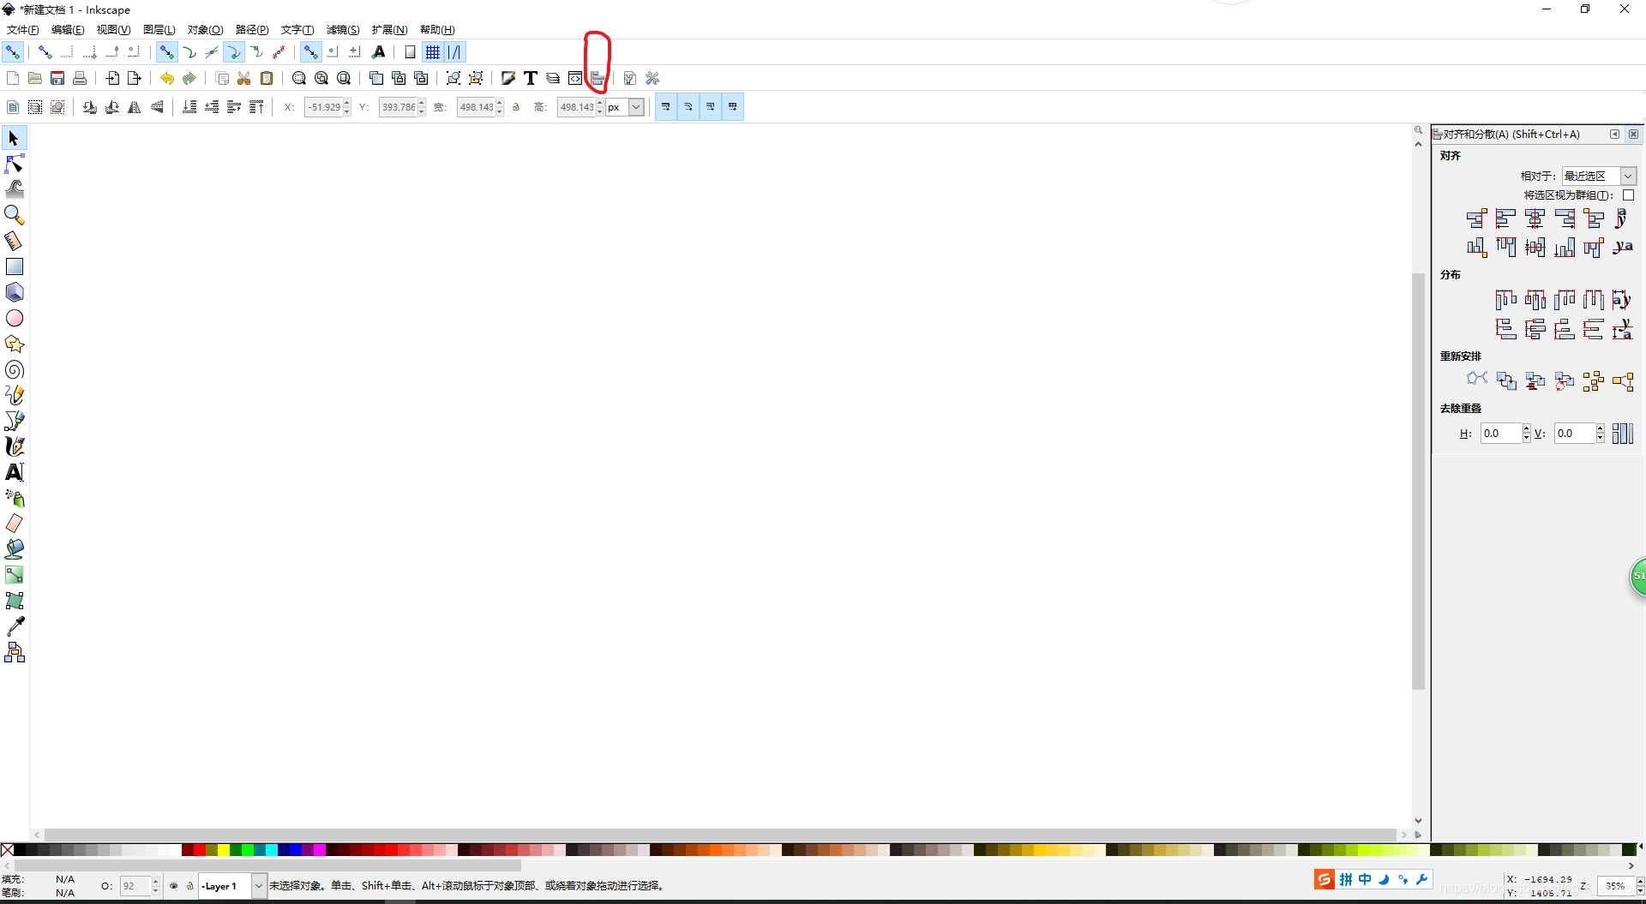This screenshot has width=1646, height=904.
Task: Click the Open file folder icon
Action: tap(35, 78)
